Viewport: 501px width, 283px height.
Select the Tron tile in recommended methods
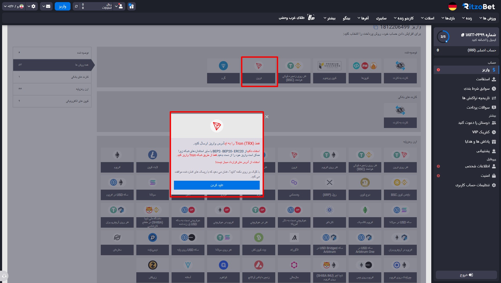tap(259, 71)
